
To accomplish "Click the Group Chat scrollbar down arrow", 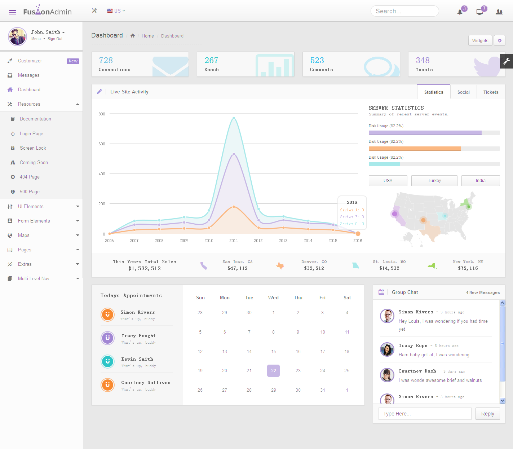I will pyautogui.click(x=502, y=400).
